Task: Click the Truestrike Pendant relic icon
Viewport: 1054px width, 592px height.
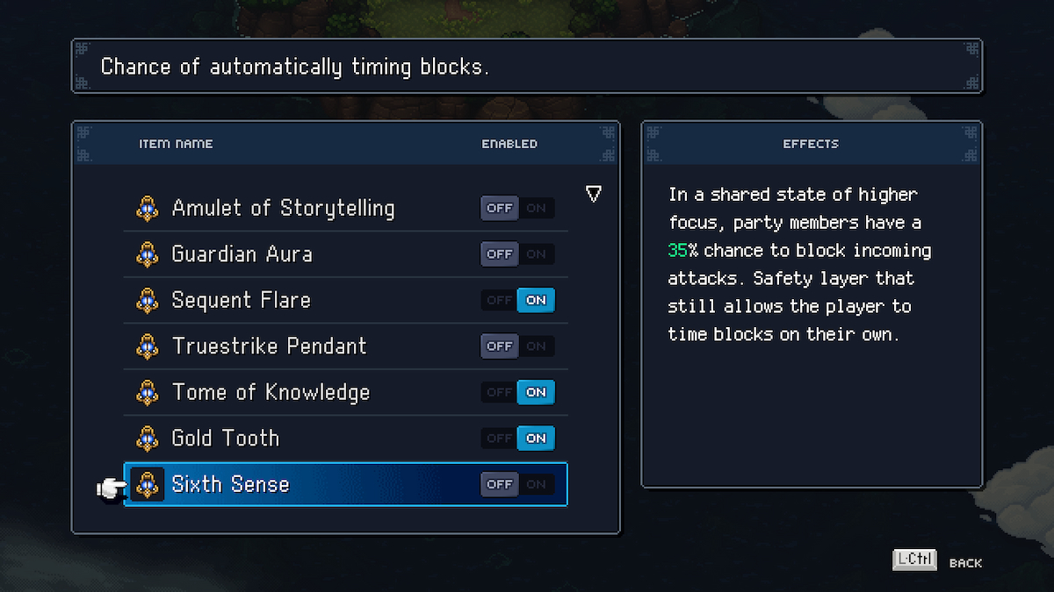Action: coord(148,346)
